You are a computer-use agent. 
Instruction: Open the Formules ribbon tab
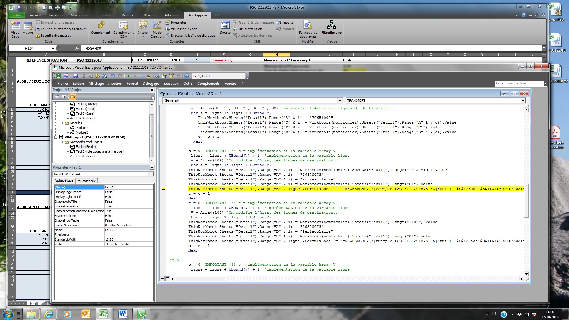coord(106,15)
